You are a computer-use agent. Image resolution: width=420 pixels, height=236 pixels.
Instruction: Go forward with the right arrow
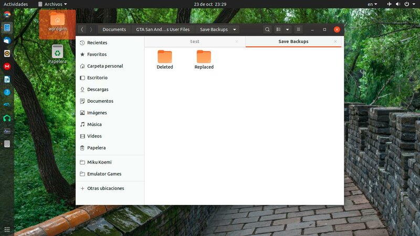[x=91, y=29]
